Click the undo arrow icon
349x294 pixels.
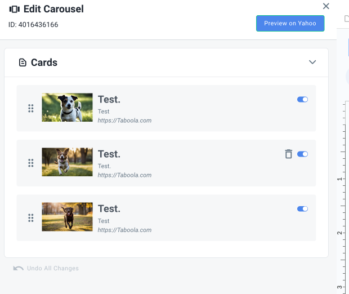pos(18,268)
